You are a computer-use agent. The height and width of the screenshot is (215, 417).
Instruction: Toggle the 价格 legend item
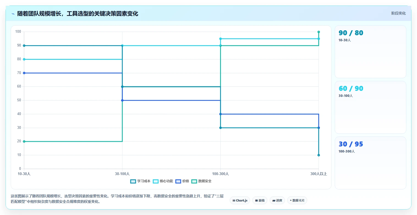tap(182, 181)
